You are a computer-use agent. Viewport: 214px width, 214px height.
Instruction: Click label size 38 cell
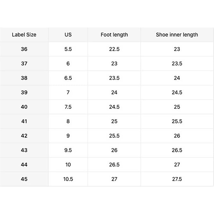click(x=24, y=78)
